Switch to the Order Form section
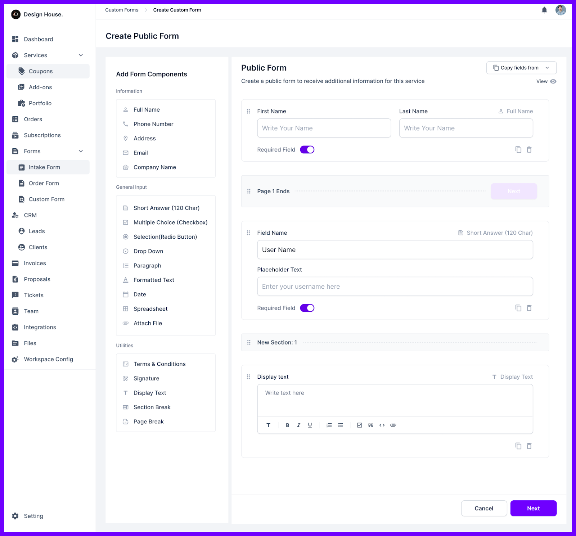The image size is (576, 536). point(44,183)
